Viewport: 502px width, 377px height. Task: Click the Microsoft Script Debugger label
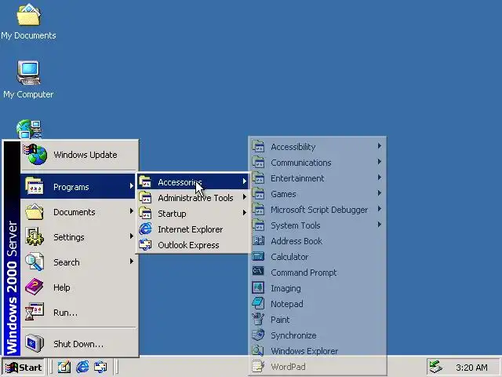click(x=319, y=210)
